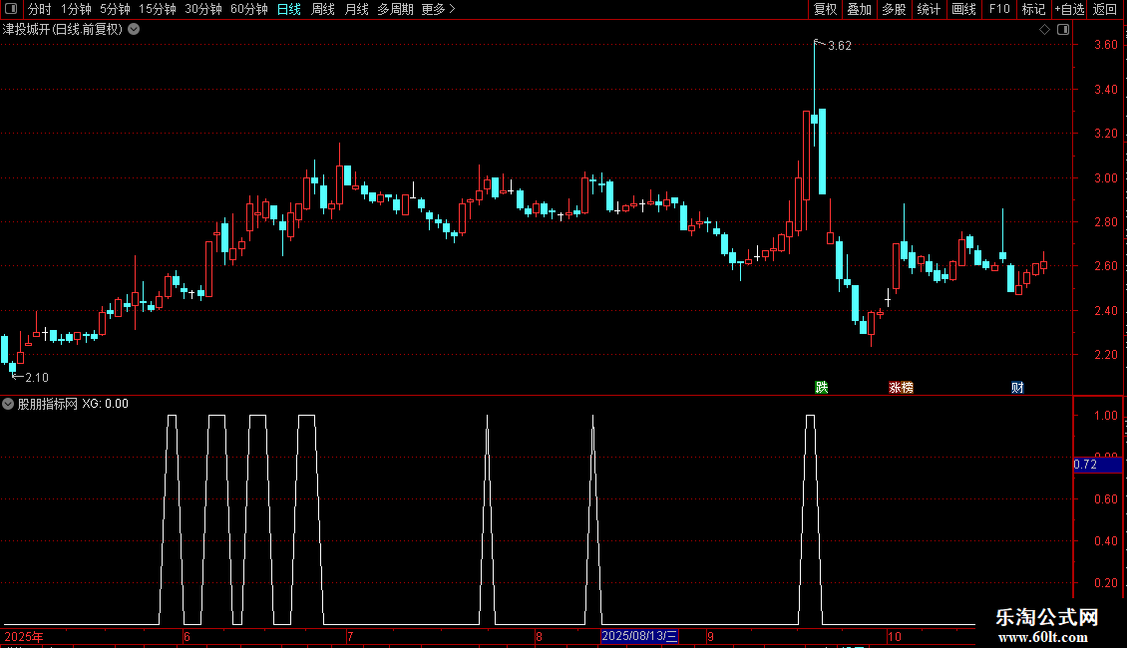The height and width of the screenshot is (648, 1127).
Task: Activate the 画线 drawing tools button
Action: [x=963, y=9]
